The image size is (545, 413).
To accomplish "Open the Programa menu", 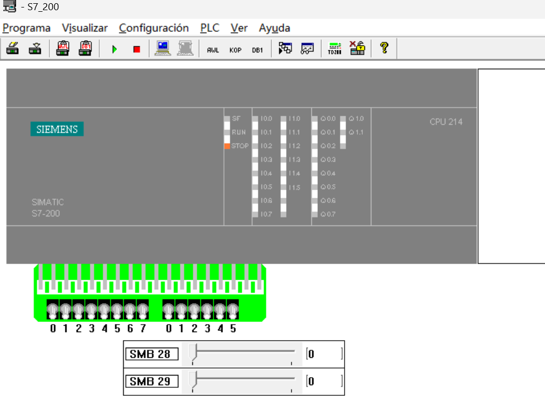I will click(26, 28).
